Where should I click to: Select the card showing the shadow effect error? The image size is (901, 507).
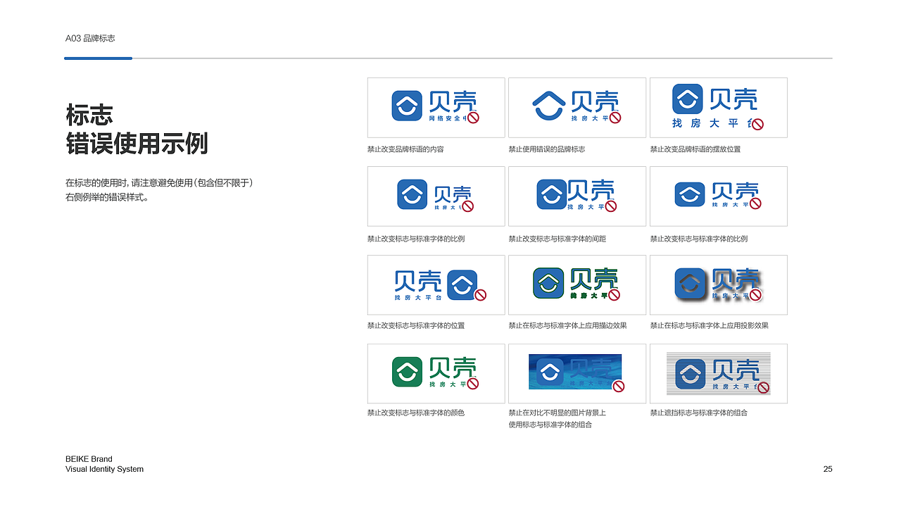[x=719, y=285]
